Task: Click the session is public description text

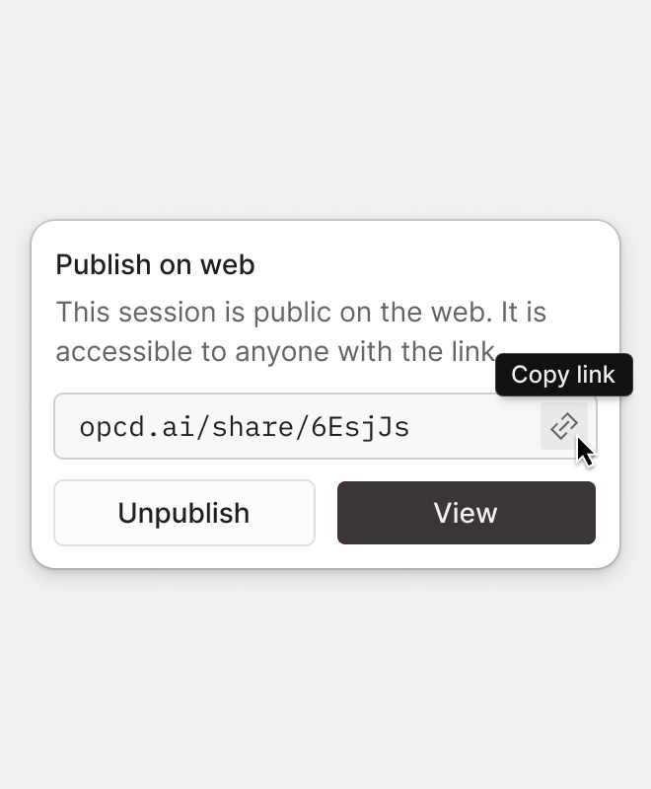Action: tap(301, 313)
